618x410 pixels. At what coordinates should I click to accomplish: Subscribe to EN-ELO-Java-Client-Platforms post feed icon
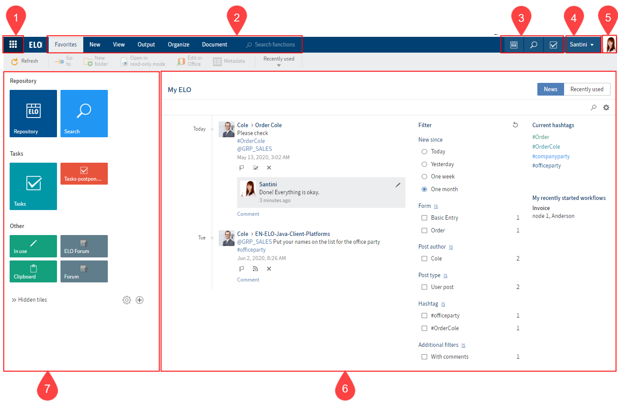coord(256,269)
